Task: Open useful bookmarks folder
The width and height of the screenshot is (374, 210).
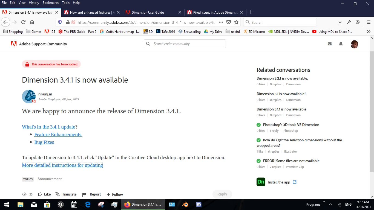Action: (233, 31)
